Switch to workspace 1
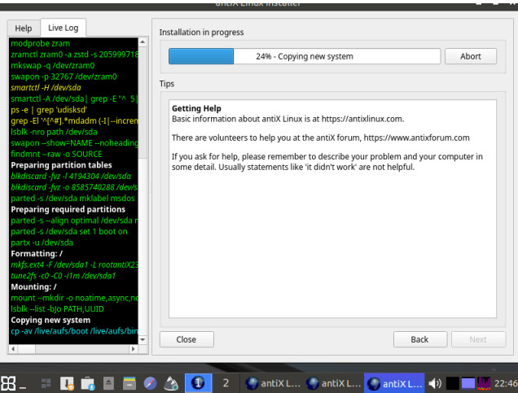This screenshot has width=518, height=393. [198, 383]
